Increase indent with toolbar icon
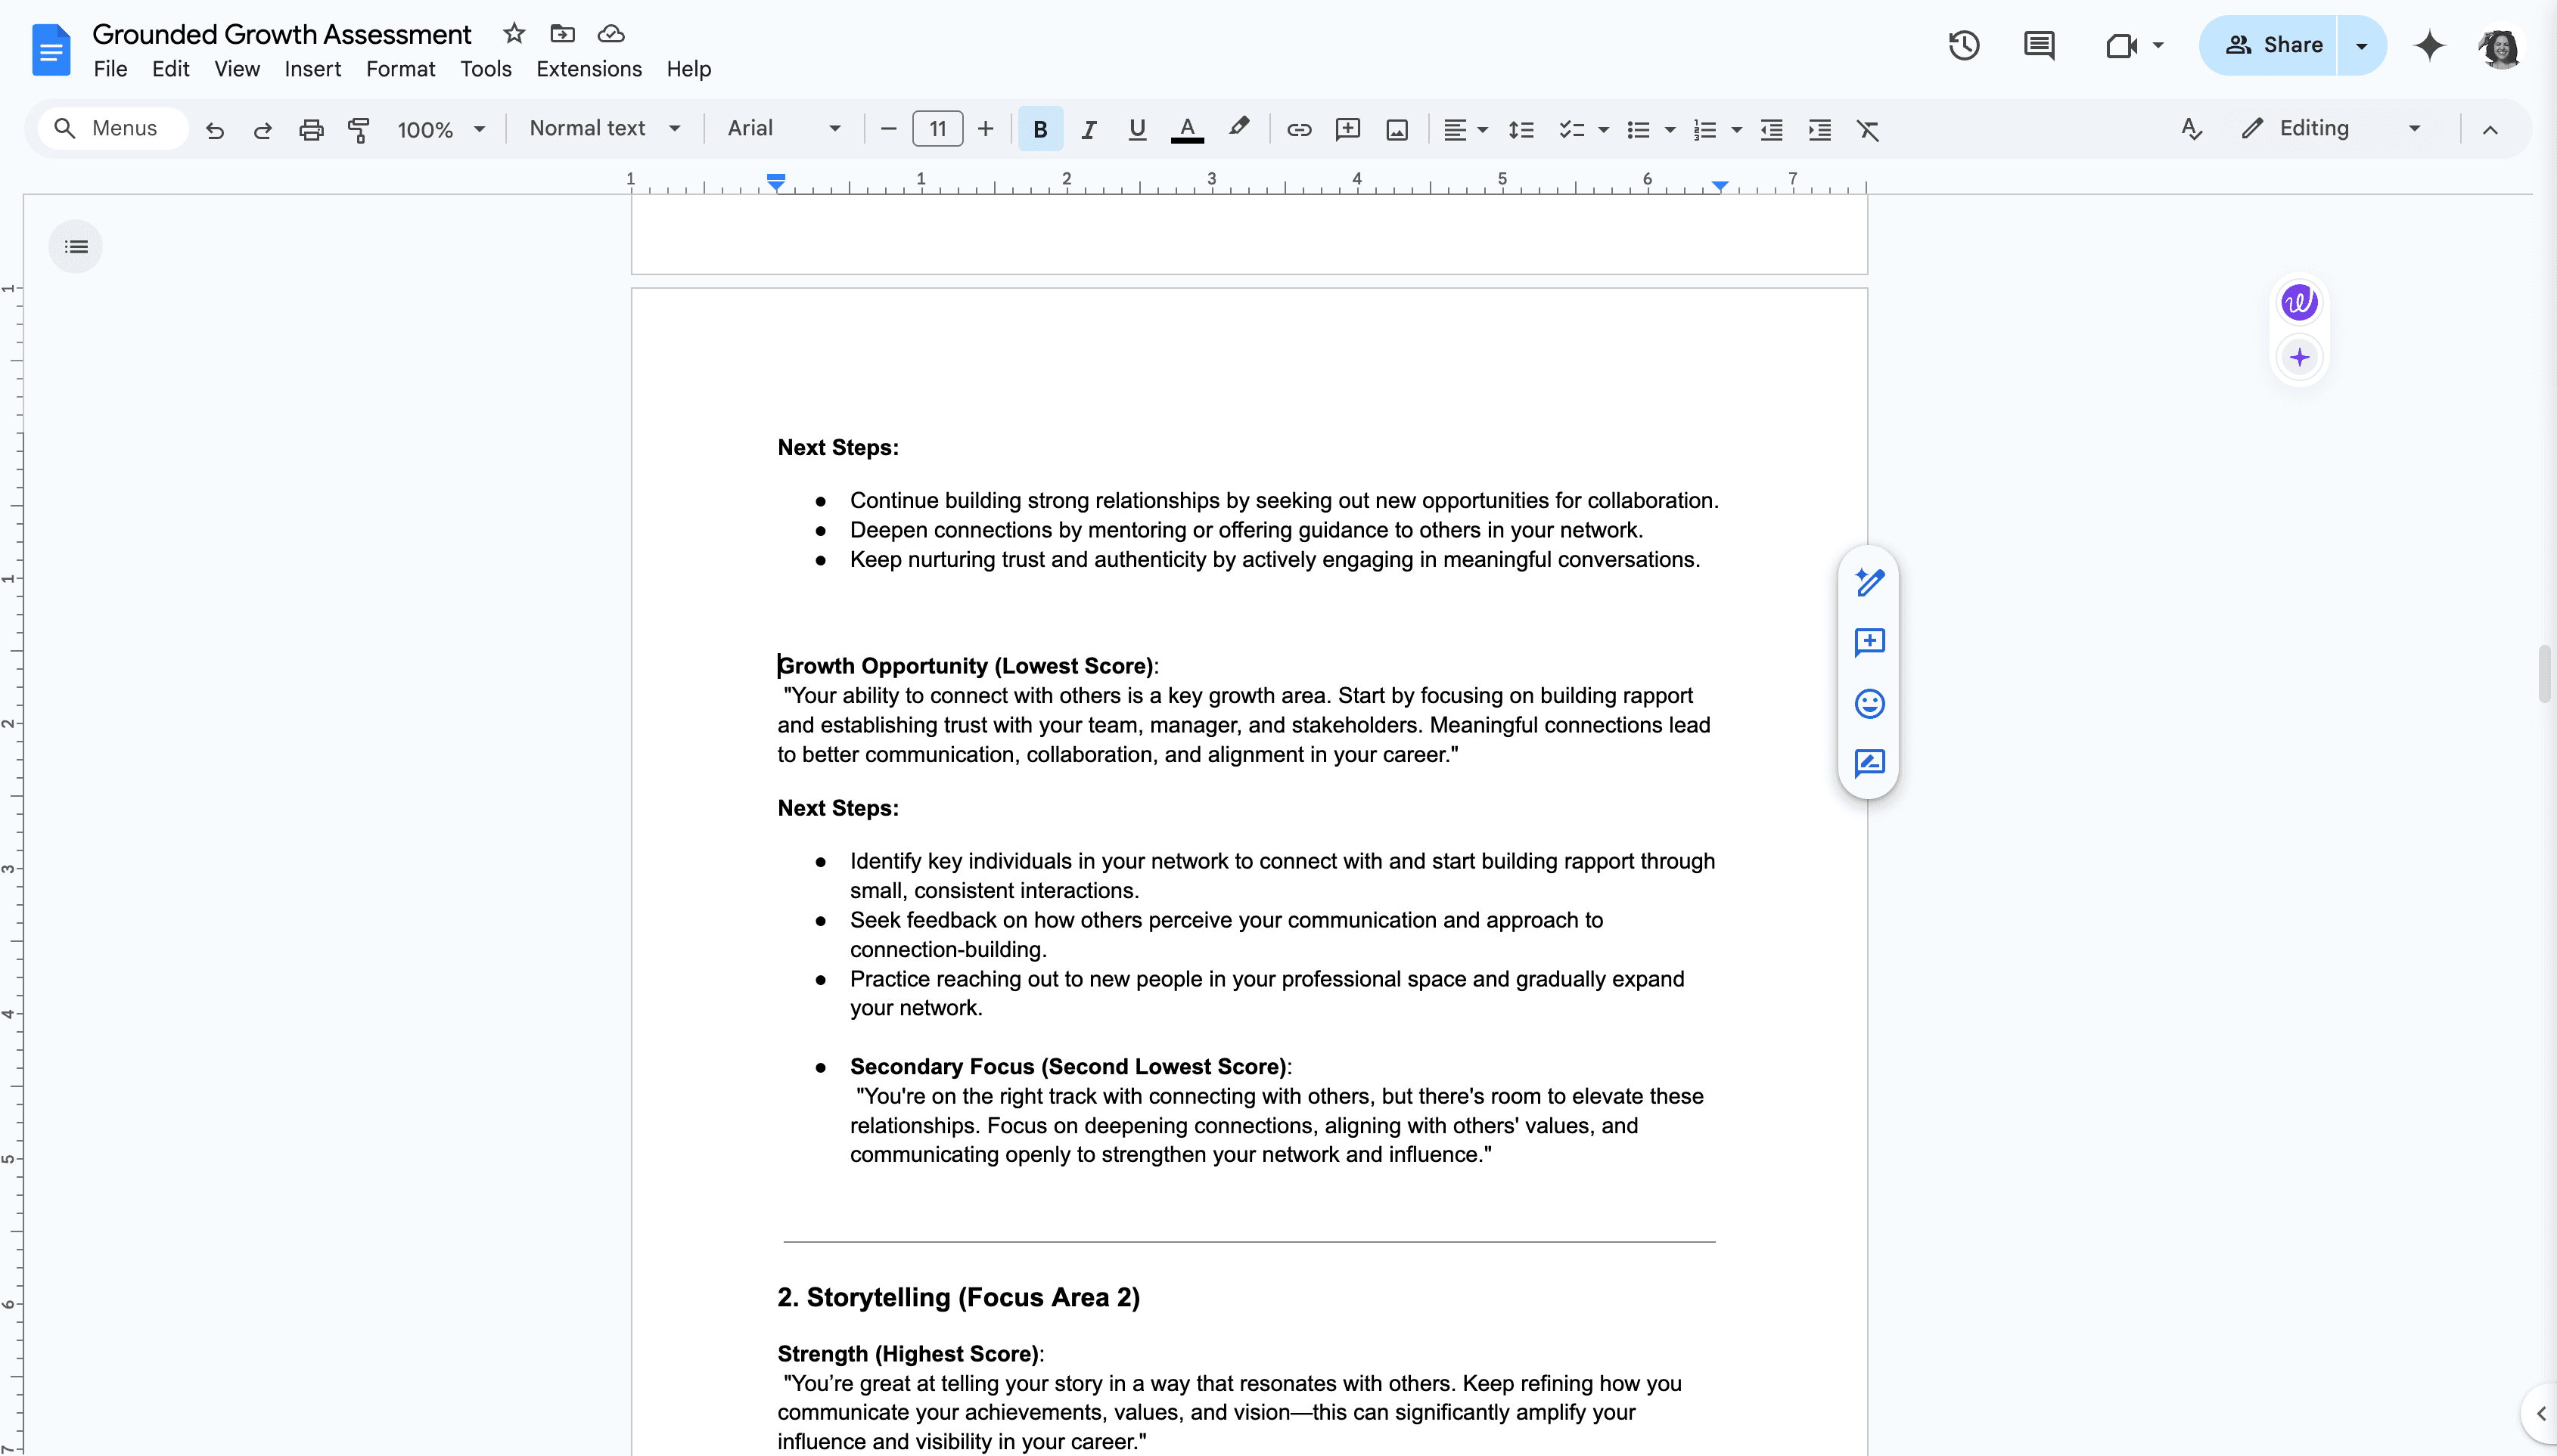The height and width of the screenshot is (1456, 2557). (1819, 129)
